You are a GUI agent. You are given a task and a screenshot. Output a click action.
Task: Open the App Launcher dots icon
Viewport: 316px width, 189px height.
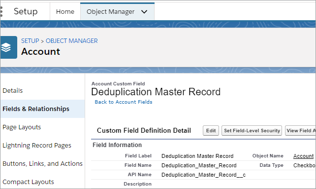click(x=1, y=11)
